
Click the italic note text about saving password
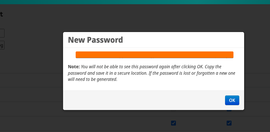[x=152, y=73]
